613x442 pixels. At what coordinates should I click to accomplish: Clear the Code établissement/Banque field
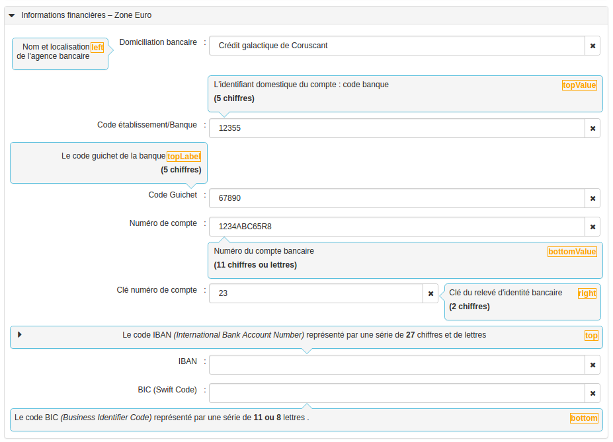pos(593,128)
